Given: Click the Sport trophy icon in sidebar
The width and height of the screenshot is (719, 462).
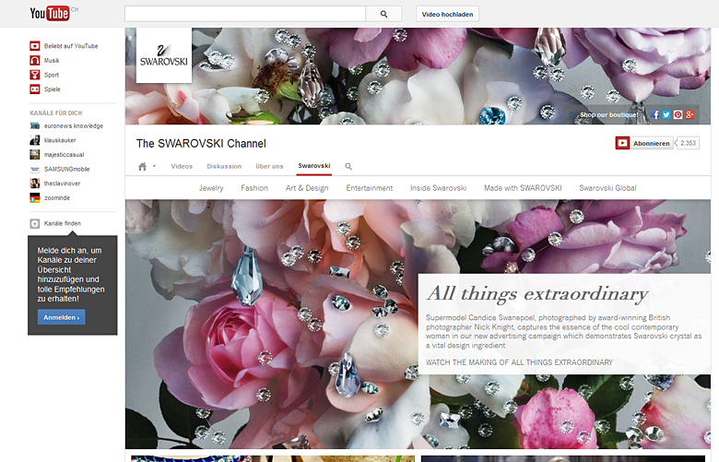Looking at the screenshot, I should click(35, 75).
